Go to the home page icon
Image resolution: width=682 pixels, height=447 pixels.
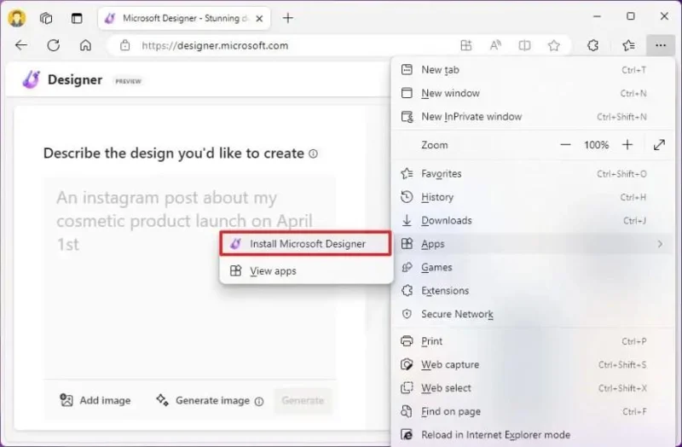(x=86, y=45)
